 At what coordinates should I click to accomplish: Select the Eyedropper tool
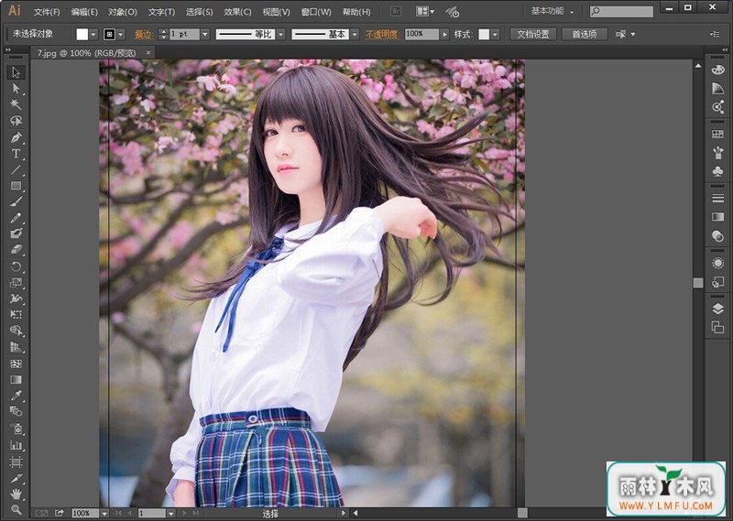tap(16, 396)
